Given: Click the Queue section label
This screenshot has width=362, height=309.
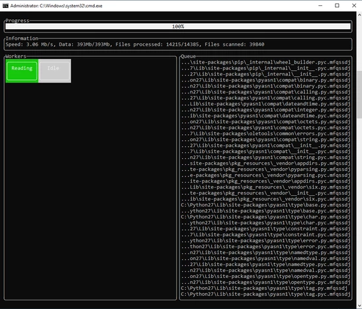Looking at the screenshot, I should tap(188, 56).
